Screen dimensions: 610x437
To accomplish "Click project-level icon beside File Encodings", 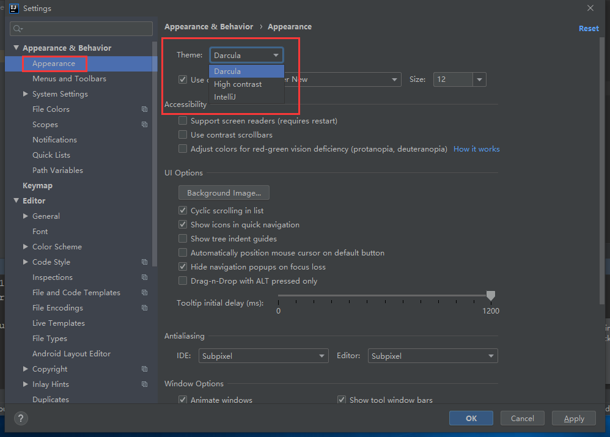I will point(145,308).
